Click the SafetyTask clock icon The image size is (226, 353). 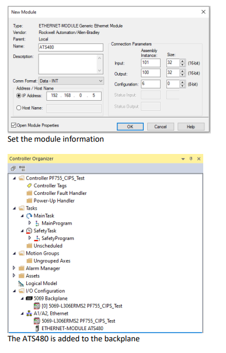coord(29,231)
